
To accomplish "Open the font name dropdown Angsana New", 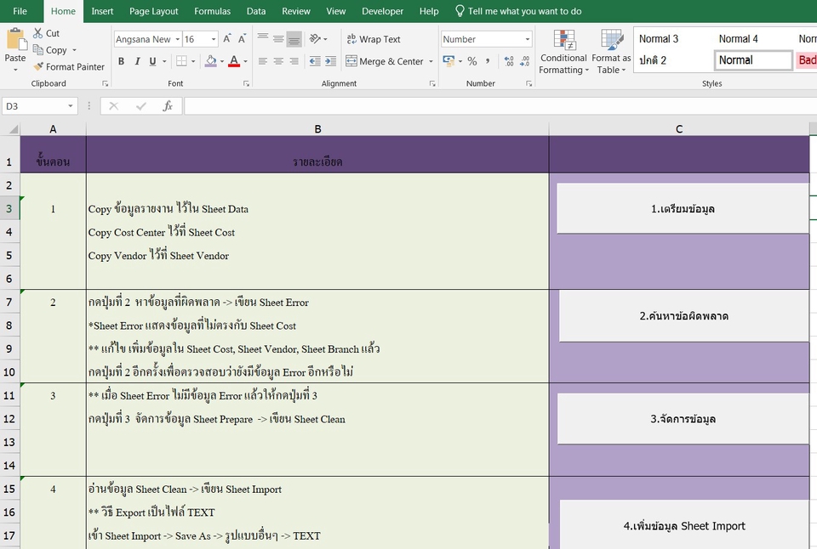I will tap(178, 39).
